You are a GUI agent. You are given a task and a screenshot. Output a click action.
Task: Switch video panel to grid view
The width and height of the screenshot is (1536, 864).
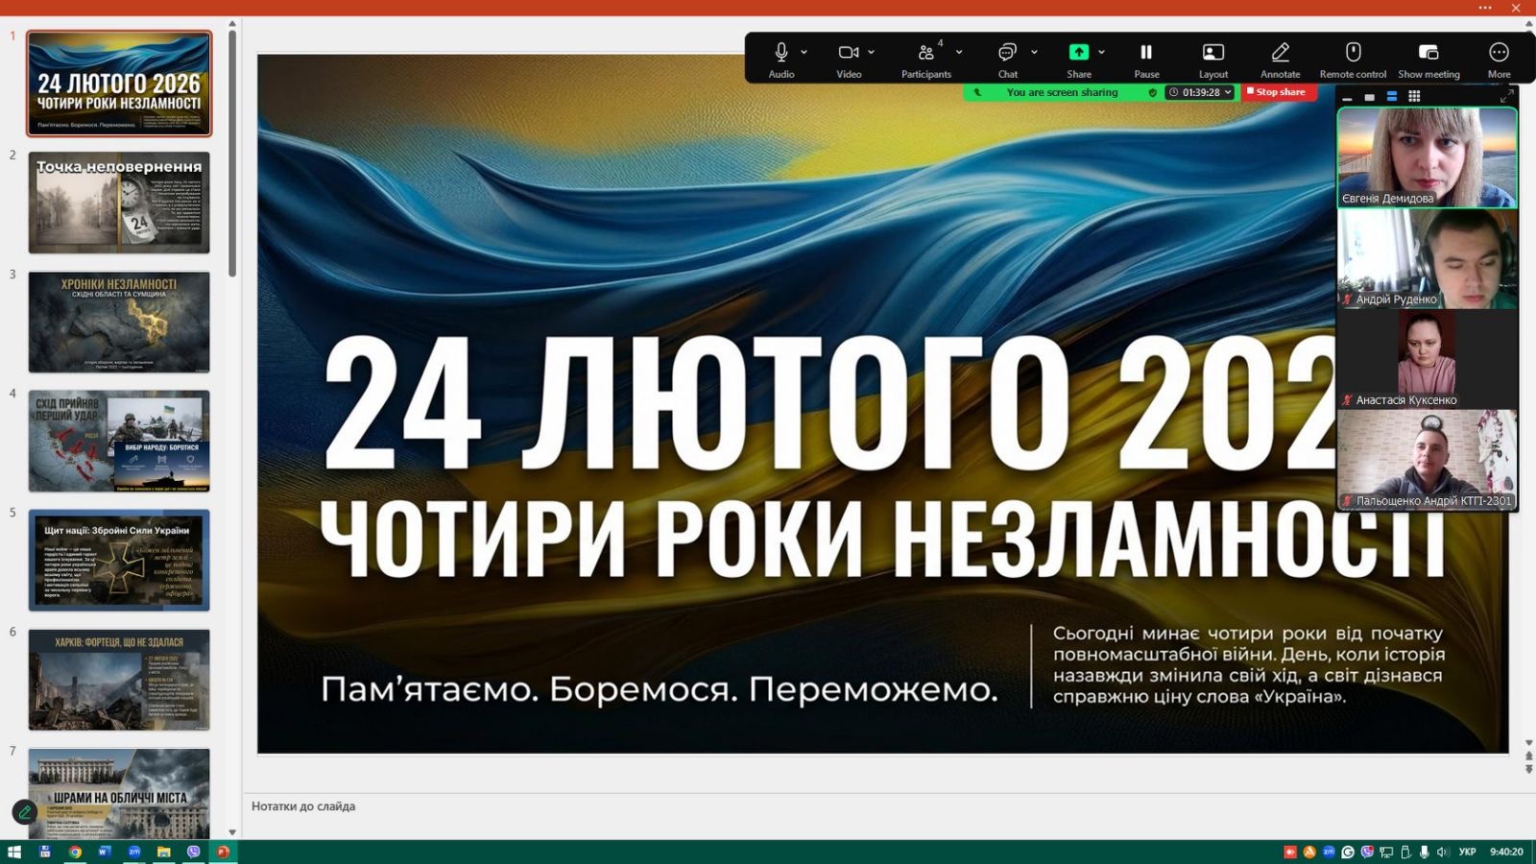coord(1414,96)
